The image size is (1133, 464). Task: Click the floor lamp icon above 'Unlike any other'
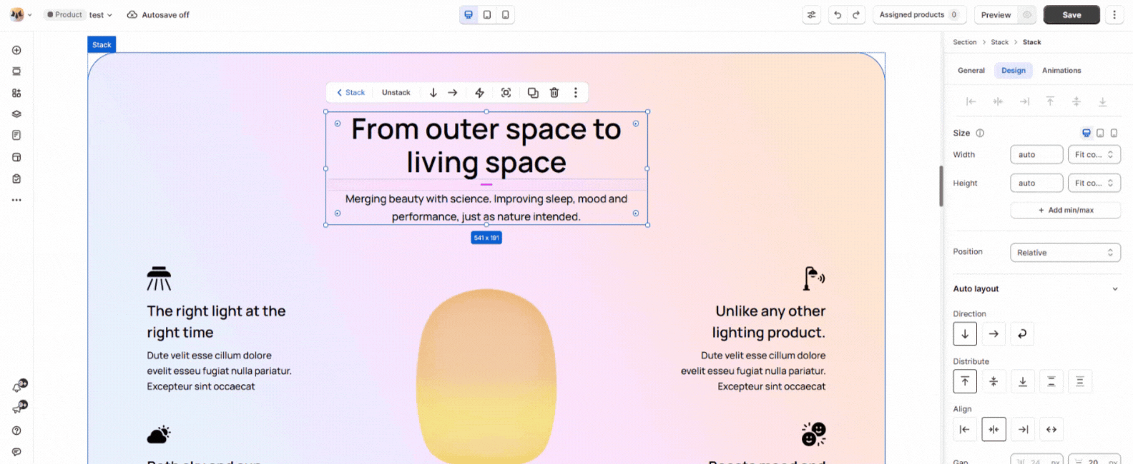(813, 278)
